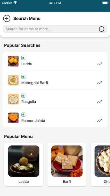Viewport: 110px width, 196px height.
Task: Tap the back arrow icon
Action: tap(7, 19)
